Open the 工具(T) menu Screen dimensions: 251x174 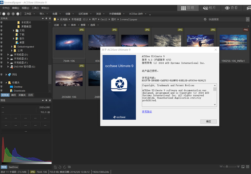(x=35, y=8)
